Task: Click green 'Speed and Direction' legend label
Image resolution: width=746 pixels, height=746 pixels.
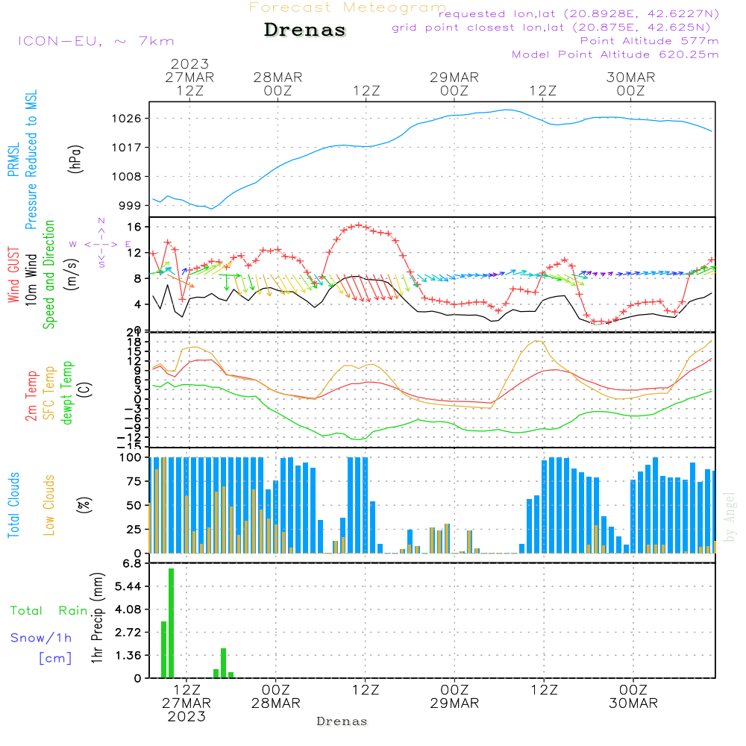Action: pos(48,275)
